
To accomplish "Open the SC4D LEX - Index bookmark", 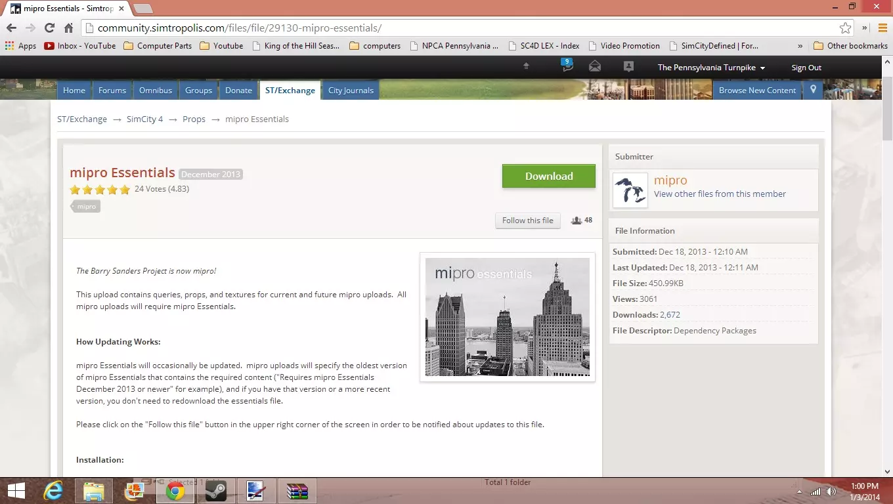I will [x=543, y=46].
